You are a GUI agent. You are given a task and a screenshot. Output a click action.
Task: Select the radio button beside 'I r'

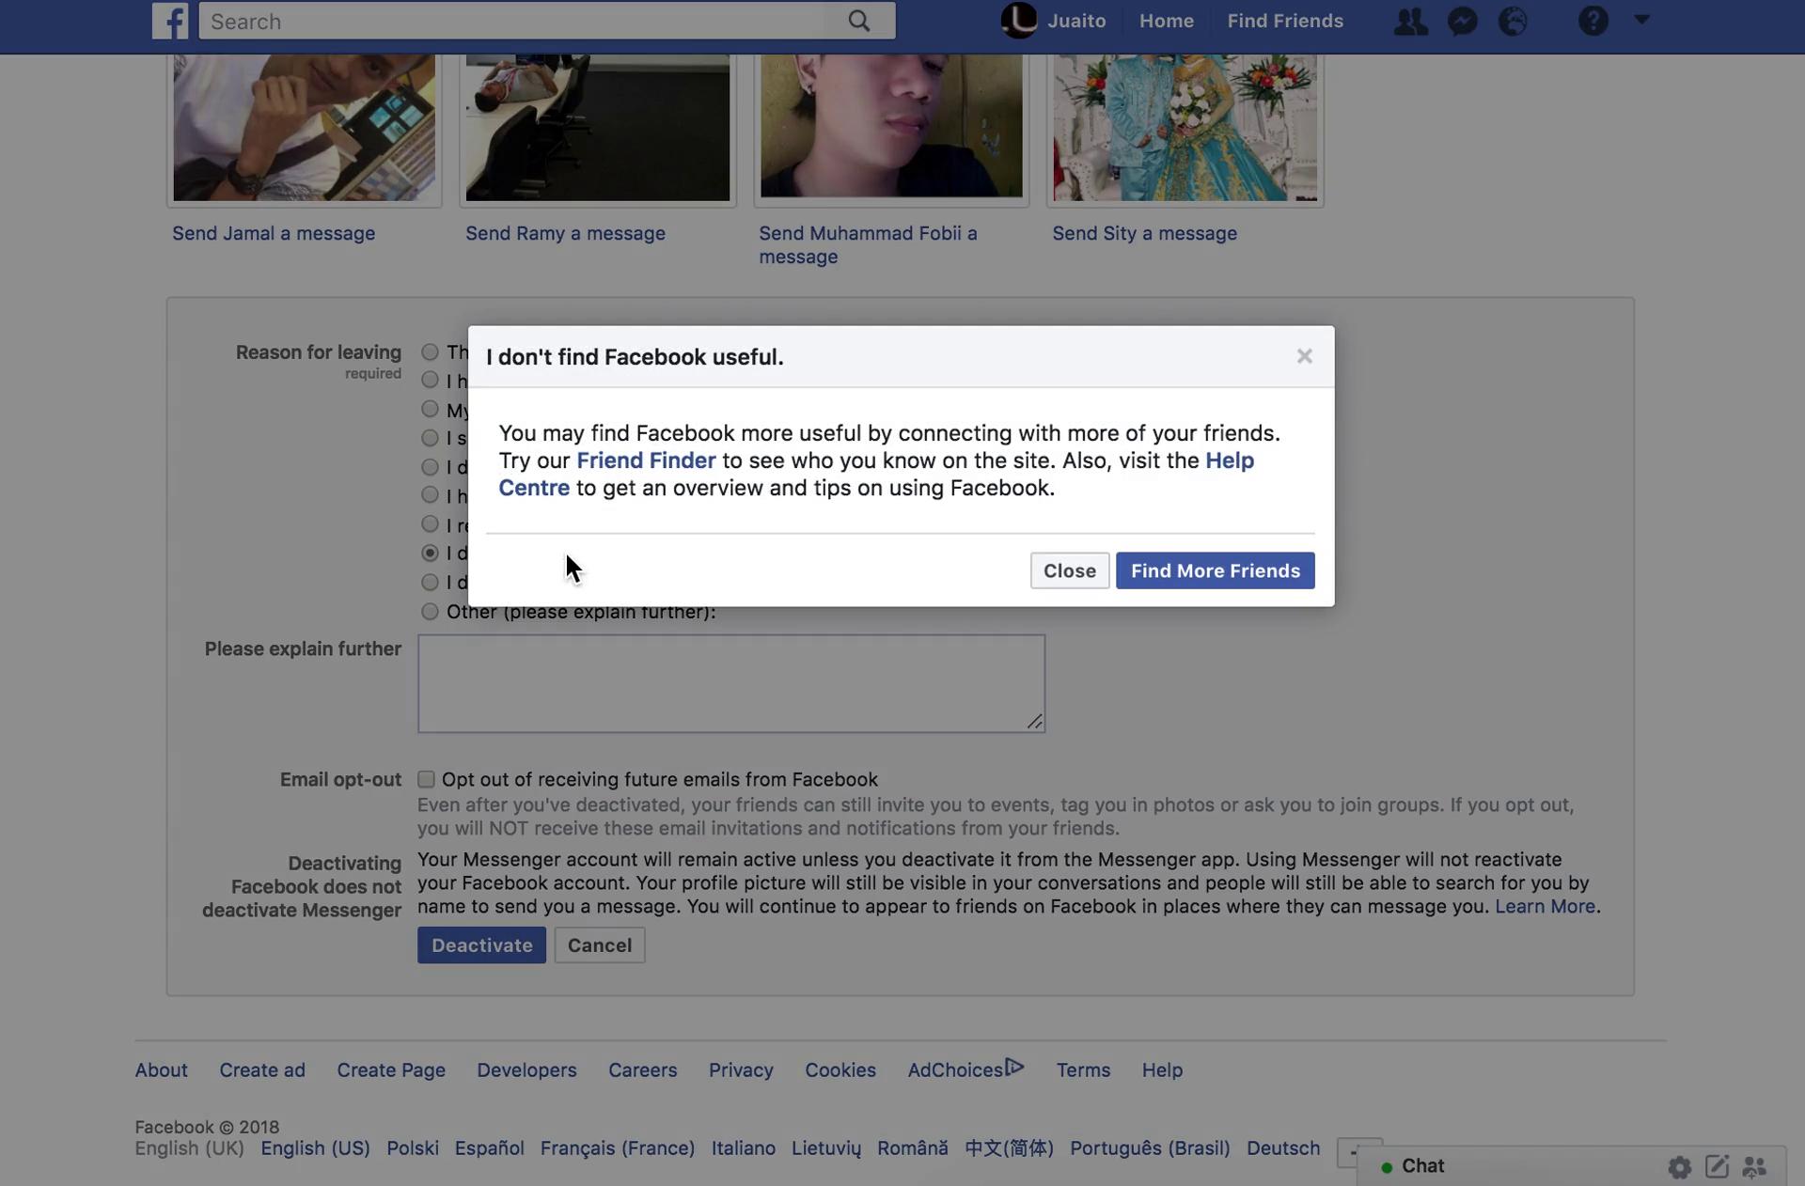pos(430,524)
